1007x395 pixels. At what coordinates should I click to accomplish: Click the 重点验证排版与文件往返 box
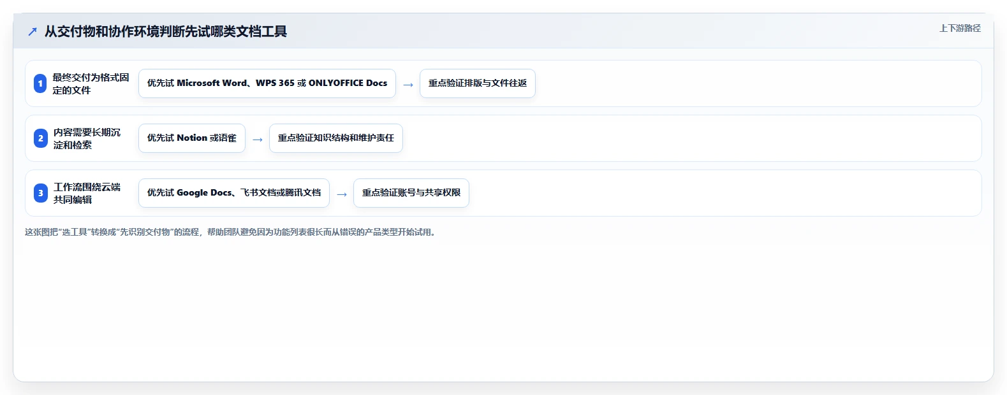pyautogui.click(x=478, y=83)
